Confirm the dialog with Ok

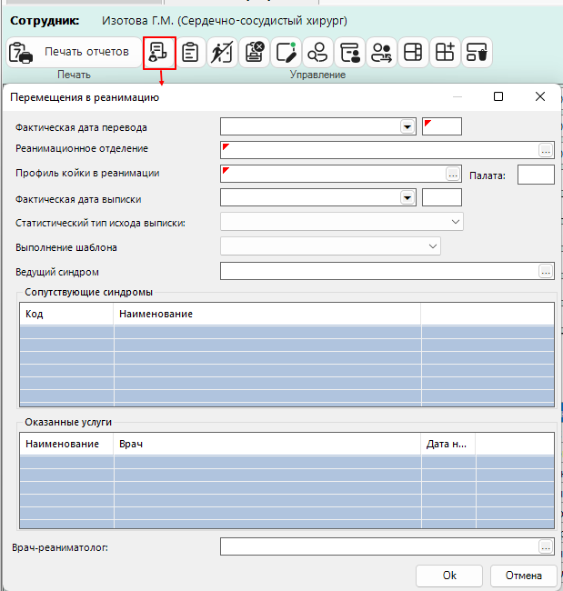tap(449, 576)
